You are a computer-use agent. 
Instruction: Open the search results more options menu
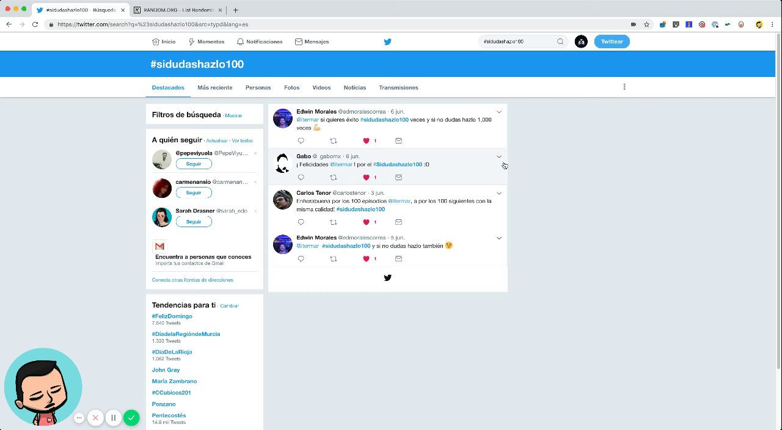pos(624,87)
